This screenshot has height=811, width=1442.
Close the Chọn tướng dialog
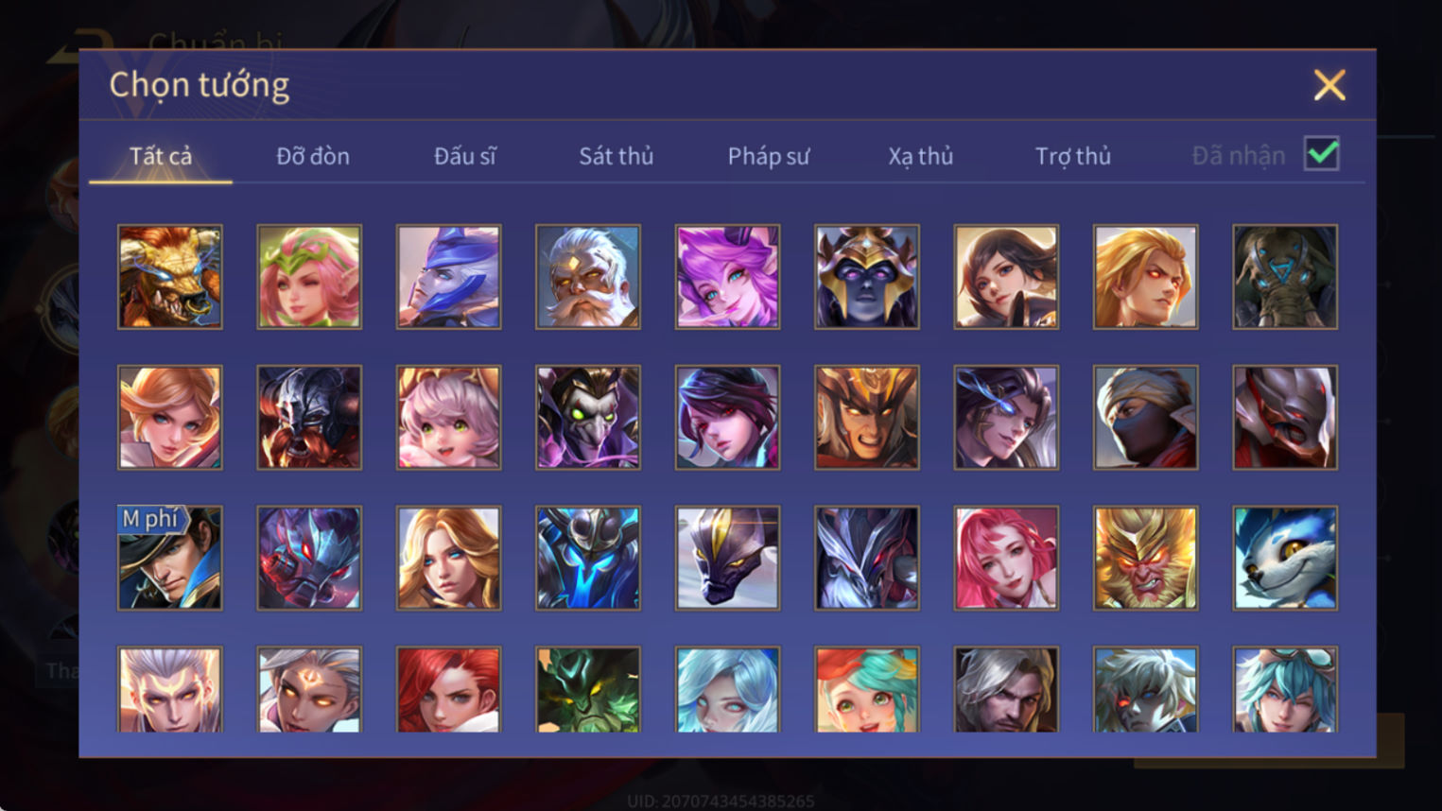(1329, 86)
